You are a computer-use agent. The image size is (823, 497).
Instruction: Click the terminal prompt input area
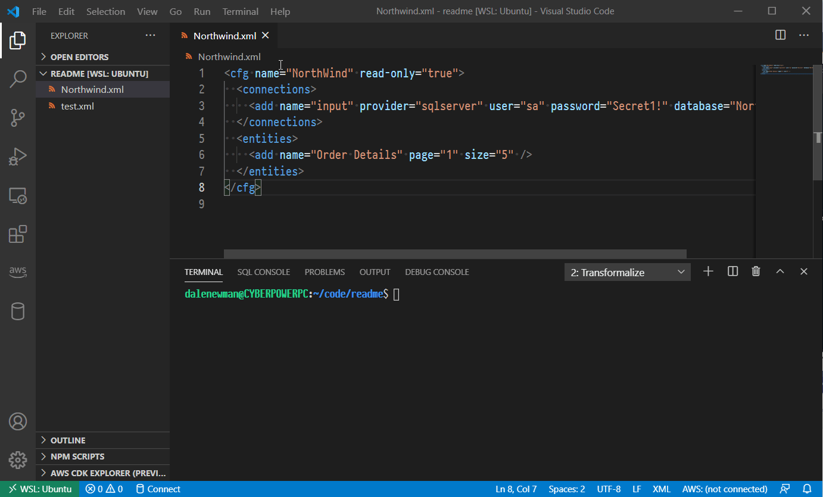[x=396, y=294]
